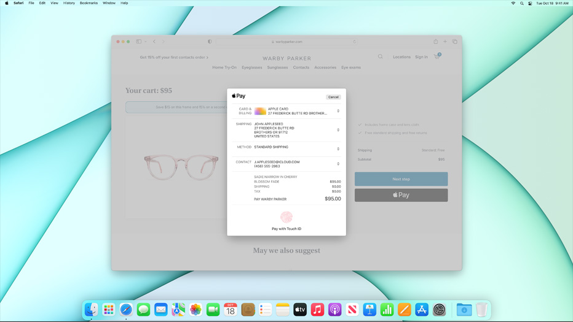Click the Next step button
Image resolution: width=573 pixels, height=322 pixels.
click(x=401, y=179)
